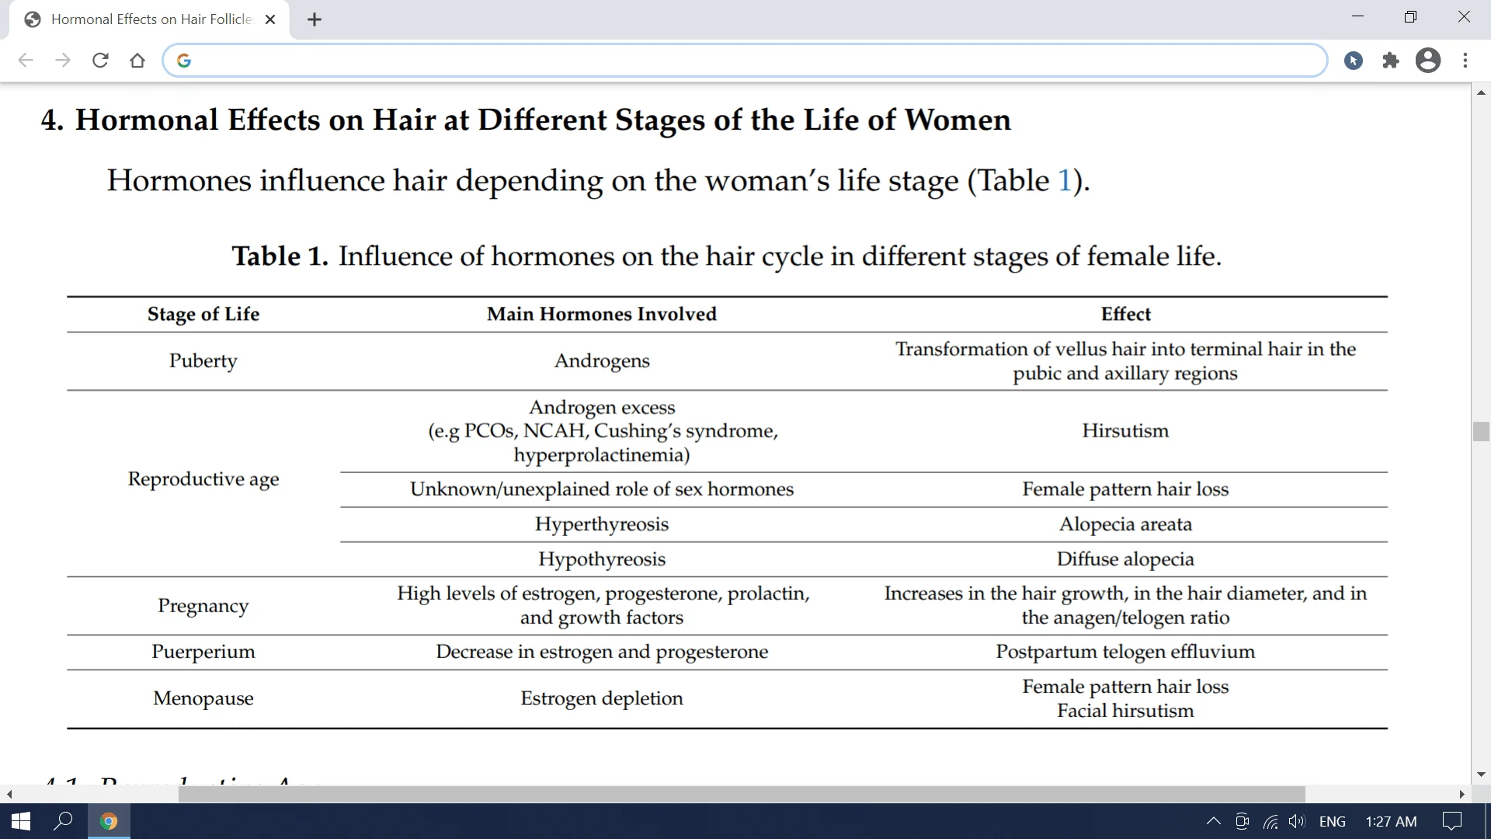Click the horizontal scrollbar right arrow
1491x839 pixels.
[1462, 794]
